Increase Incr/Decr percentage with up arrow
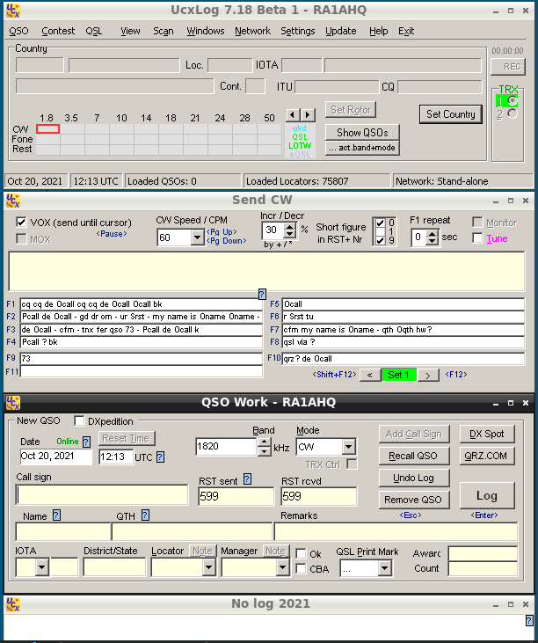 tap(290, 226)
